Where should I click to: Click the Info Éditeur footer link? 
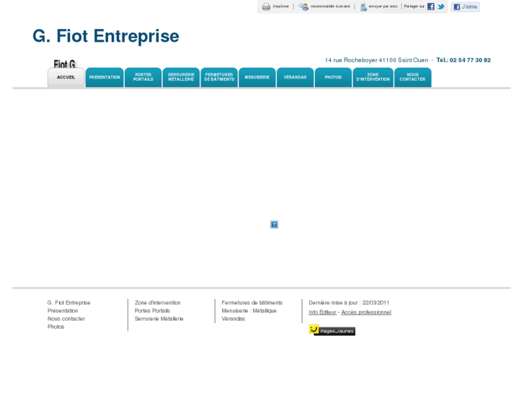point(322,312)
